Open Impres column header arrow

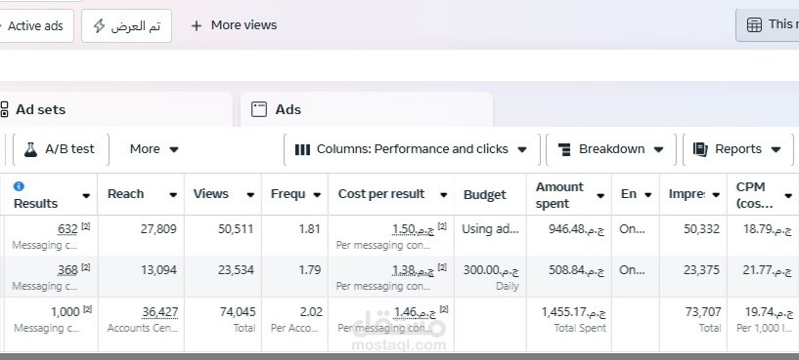[716, 195]
